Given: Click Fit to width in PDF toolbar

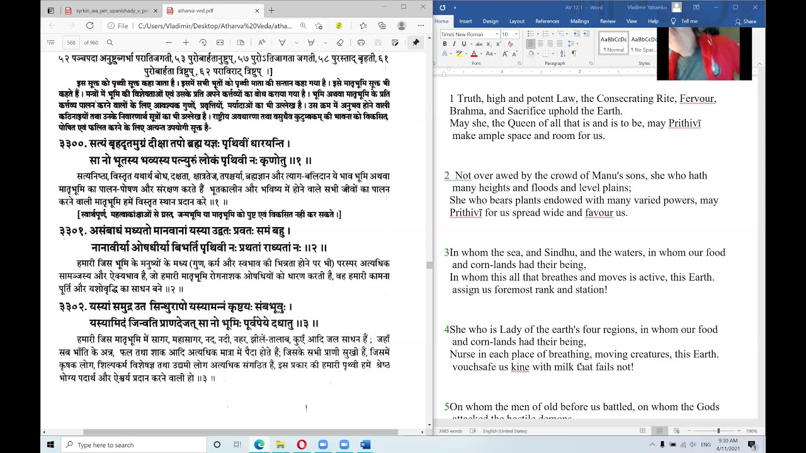Looking at the screenshot, I should click(220, 42).
